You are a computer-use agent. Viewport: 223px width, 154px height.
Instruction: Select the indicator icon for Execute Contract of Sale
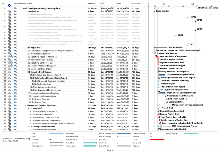tap(9, 69)
